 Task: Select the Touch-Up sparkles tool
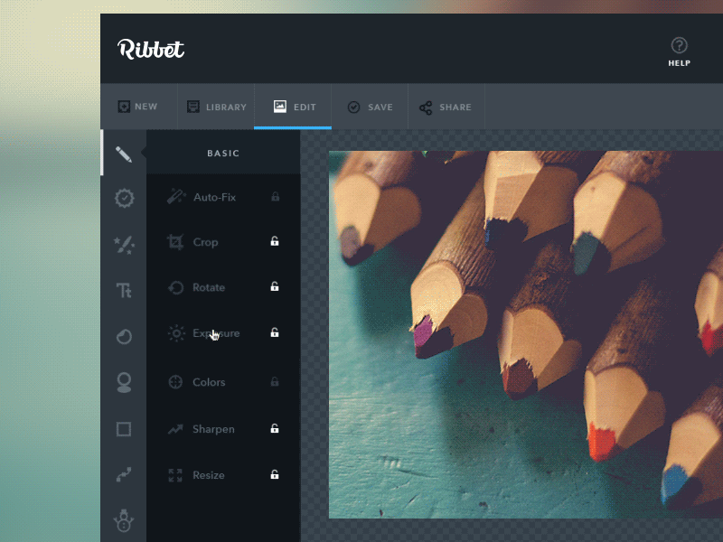pos(124,244)
